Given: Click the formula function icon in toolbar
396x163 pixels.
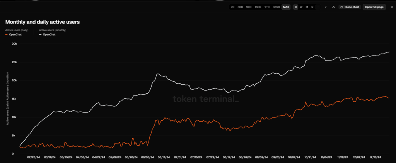Looking at the screenshot, I should [326, 7].
